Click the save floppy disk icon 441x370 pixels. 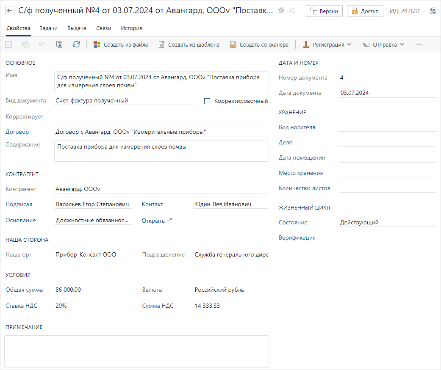click(9, 44)
